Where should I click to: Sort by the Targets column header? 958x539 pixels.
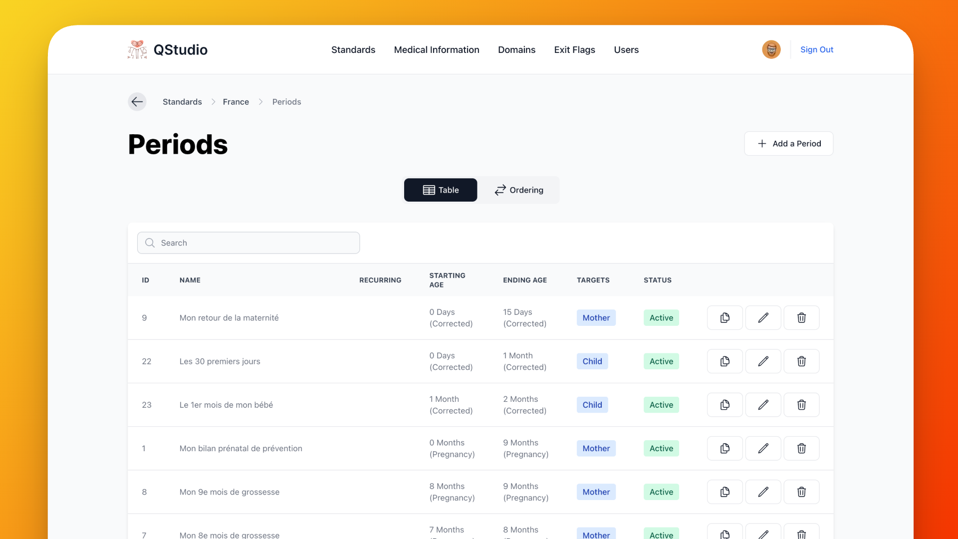pyautogui.click(x=593, y=280)
